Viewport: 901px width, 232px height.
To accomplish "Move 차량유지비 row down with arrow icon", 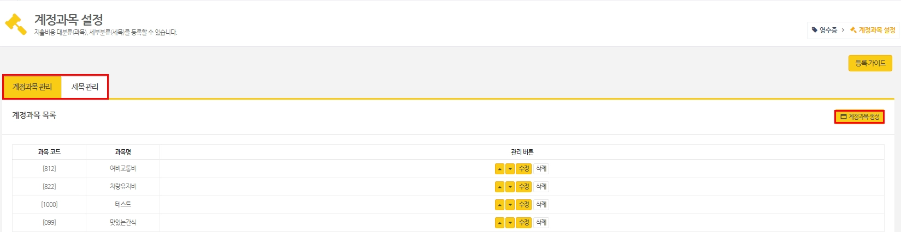I will 510,187.
